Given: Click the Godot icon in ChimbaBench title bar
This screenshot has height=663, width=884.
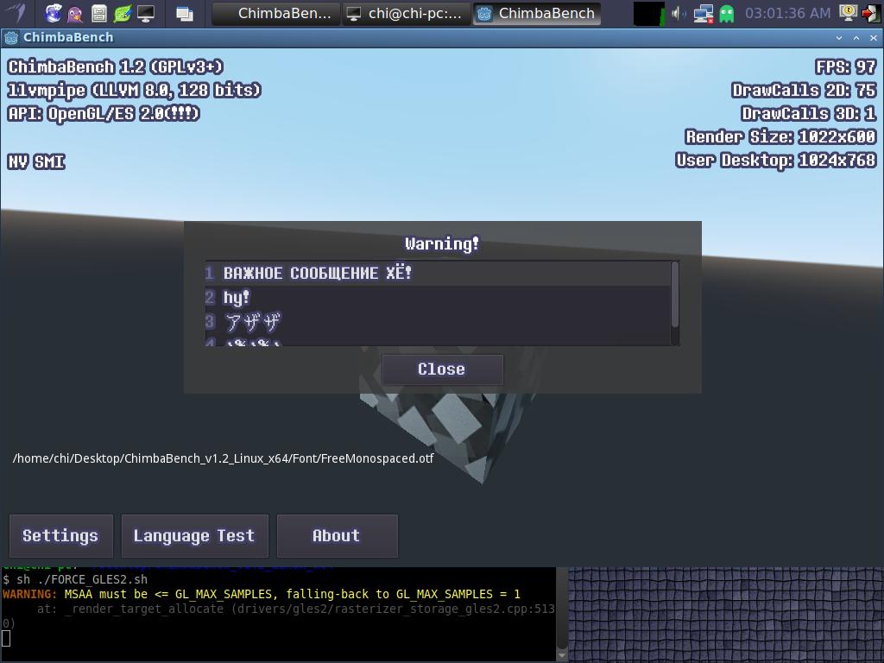Looking at the screenshot, I should point(10,38).
